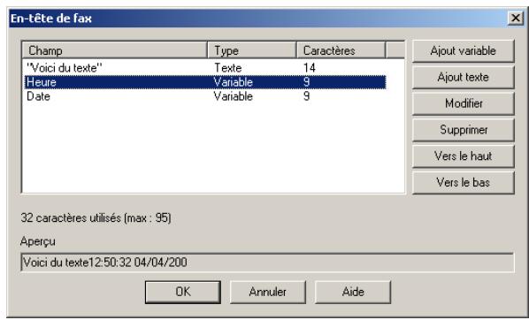The image size is (529, 320).
Task: Confirm the dialog with OK
Action: tap(183, 292)
